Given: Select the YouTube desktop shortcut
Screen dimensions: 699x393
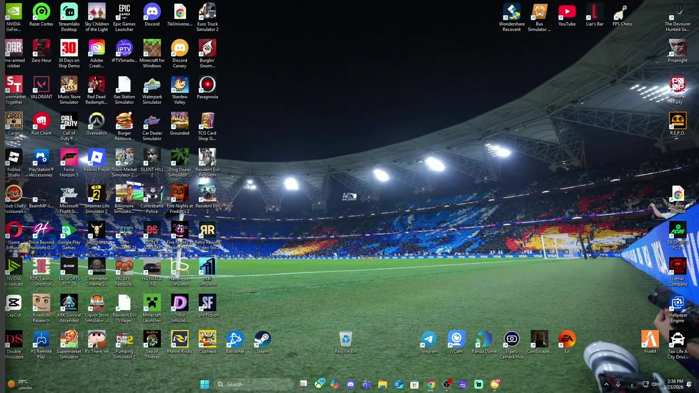Looking at the screenshot, I should (567, 16).
